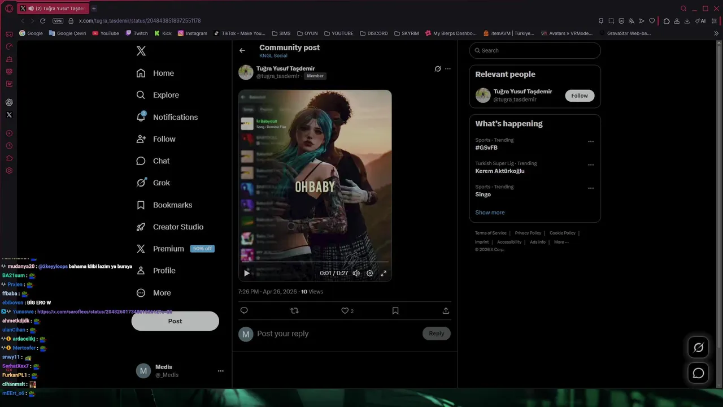Open the SIMS bookmarks folder
Screen dimensions: 723x407
pos(281,33)
